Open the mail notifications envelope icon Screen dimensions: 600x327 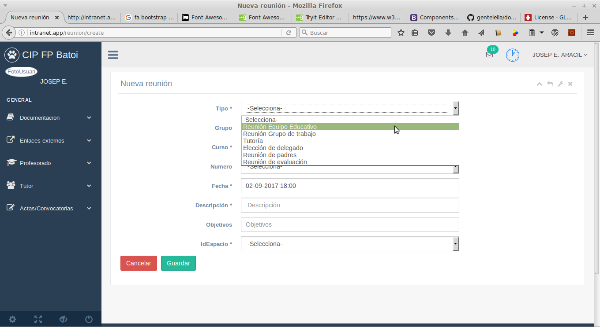coord(489,55)
